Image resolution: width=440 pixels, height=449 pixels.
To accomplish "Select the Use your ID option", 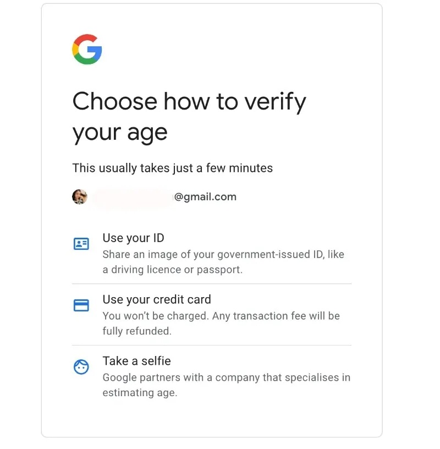I will click(x=134, y=238).
